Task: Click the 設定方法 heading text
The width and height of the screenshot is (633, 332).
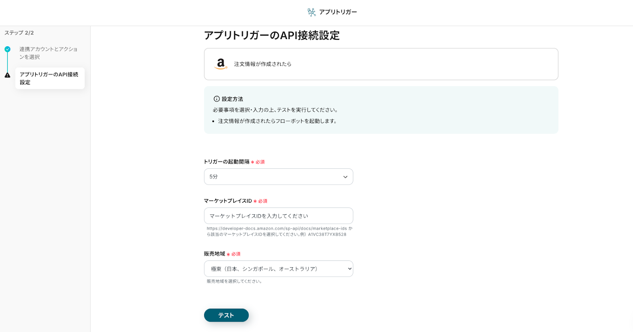Action: click(x=232, y=99)
